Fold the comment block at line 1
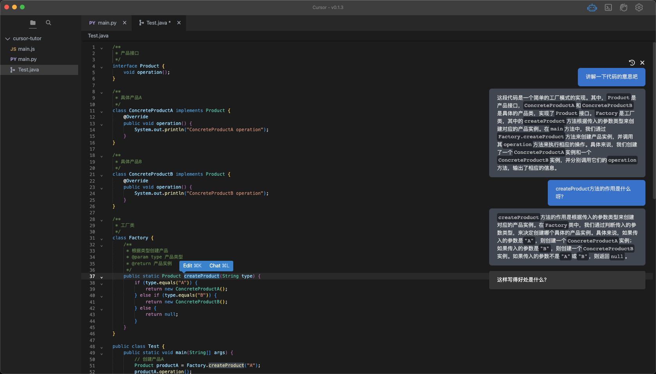The width and height of the screenshot is (656, 374). (x=102, y=48)
